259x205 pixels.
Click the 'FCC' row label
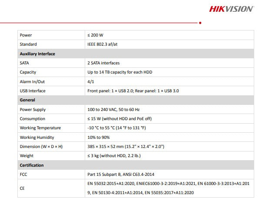pos(23,175)
